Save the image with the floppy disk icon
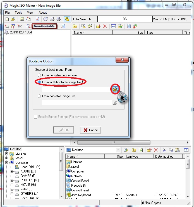Image resolution: width=194 pixels, height=207 pixels. point(22,19)
